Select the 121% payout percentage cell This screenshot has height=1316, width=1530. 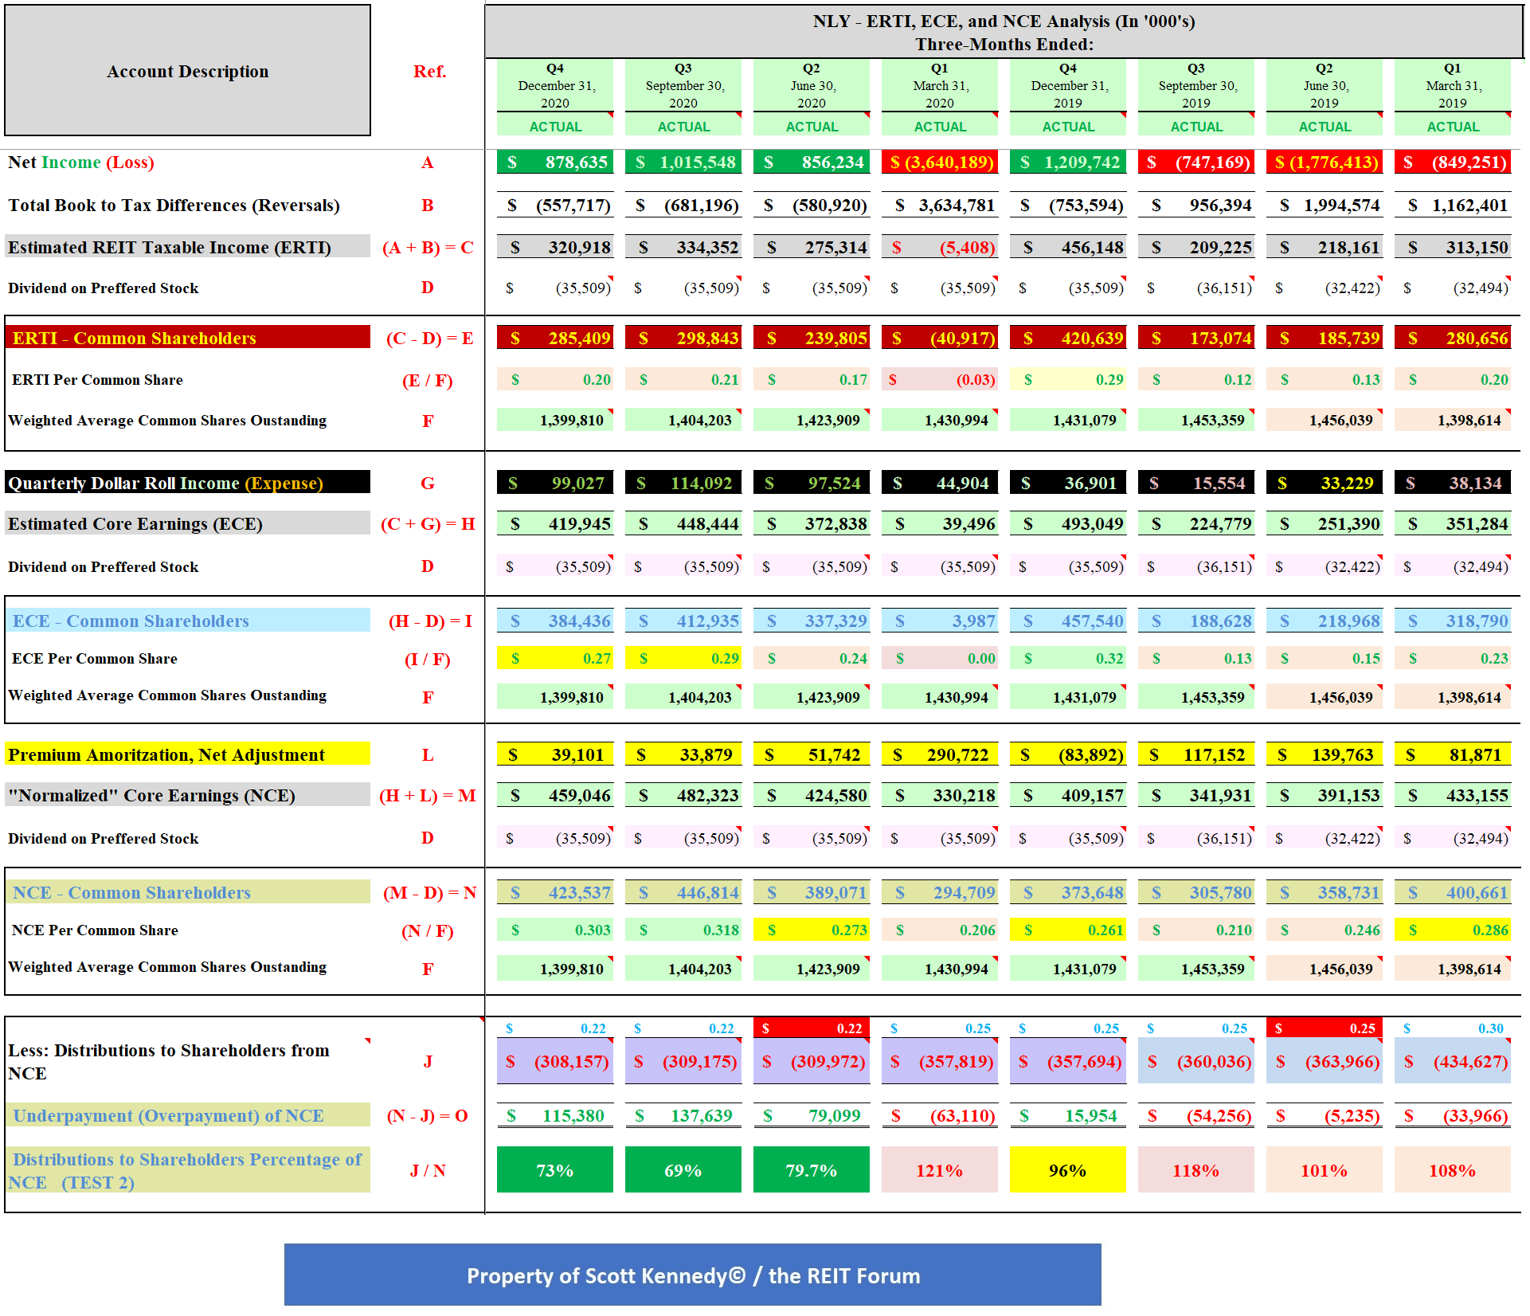[940, 1169]
